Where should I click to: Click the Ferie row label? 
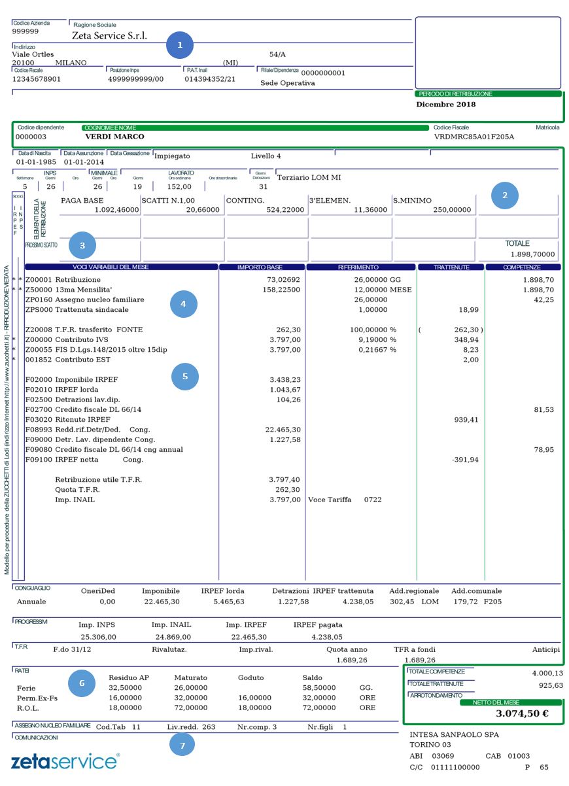tap(26, 688)
